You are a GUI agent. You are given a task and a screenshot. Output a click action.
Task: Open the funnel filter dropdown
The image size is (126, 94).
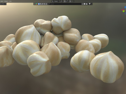click(x=90, y=4)
